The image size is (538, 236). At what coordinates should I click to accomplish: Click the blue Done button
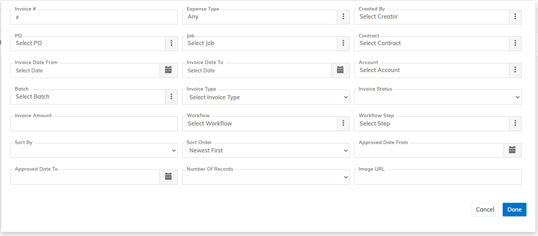tap(514, 210)
